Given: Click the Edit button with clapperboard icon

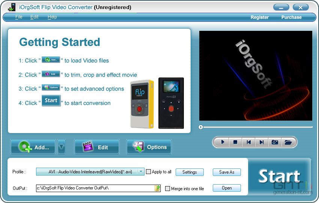Looking at the screenshot, I should pyautogui.click(x=97, y=147).
